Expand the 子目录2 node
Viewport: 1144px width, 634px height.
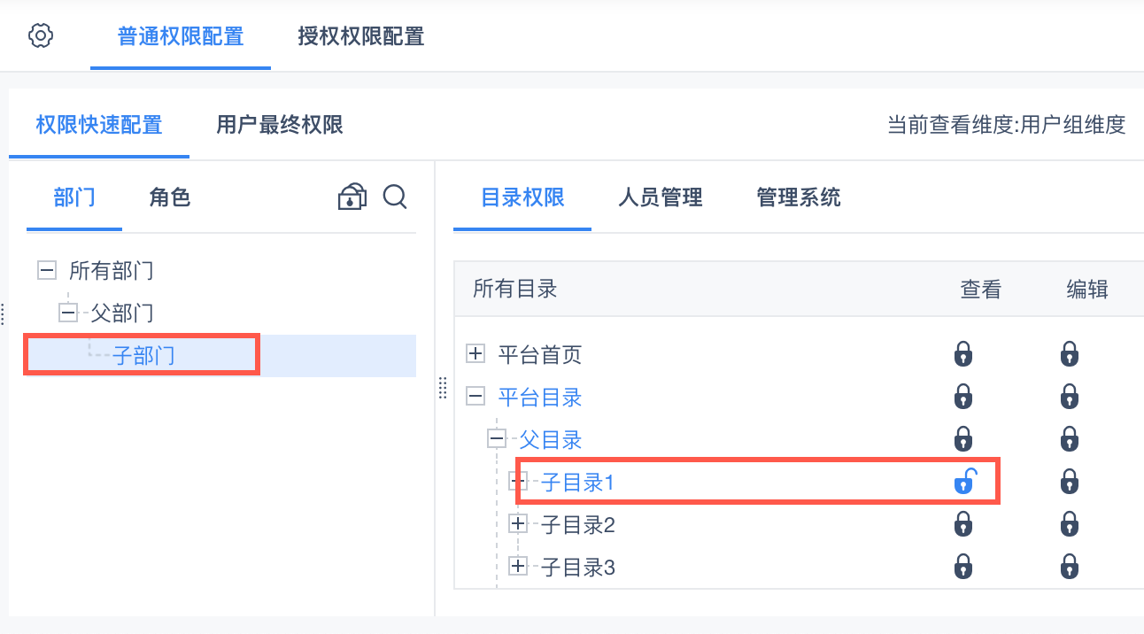pyautogui.click(x=519, y=525)
